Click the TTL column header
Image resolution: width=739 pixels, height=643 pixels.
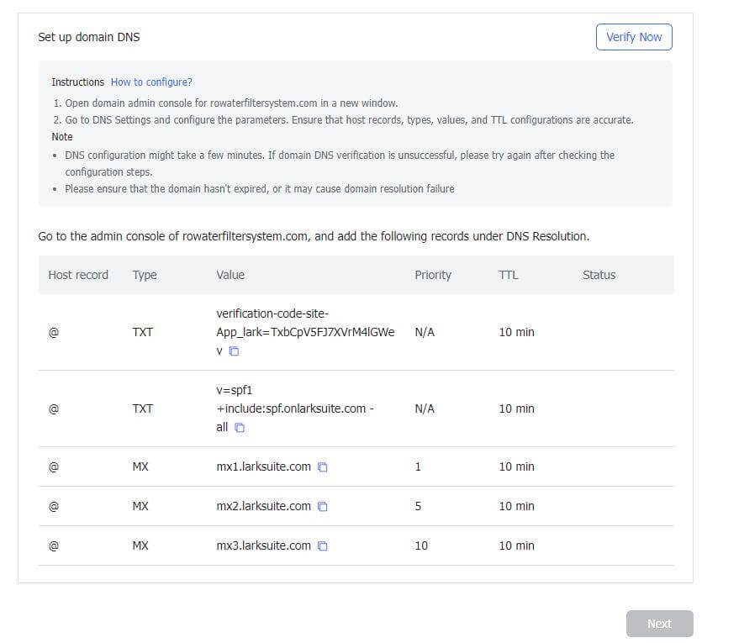[508, 275]
